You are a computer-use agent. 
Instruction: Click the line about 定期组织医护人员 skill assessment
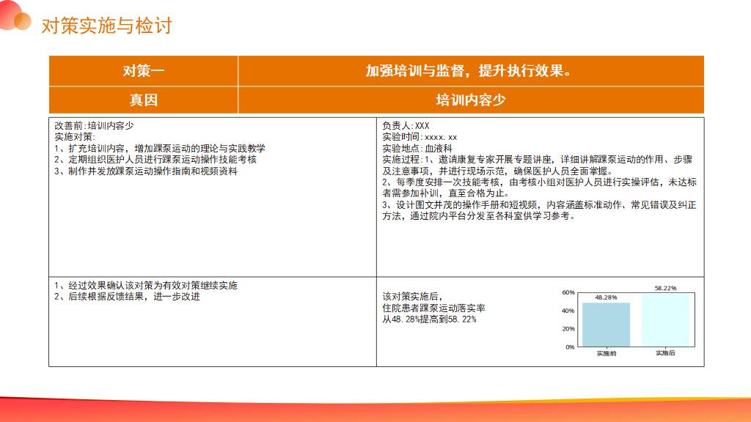pos(155,159)
